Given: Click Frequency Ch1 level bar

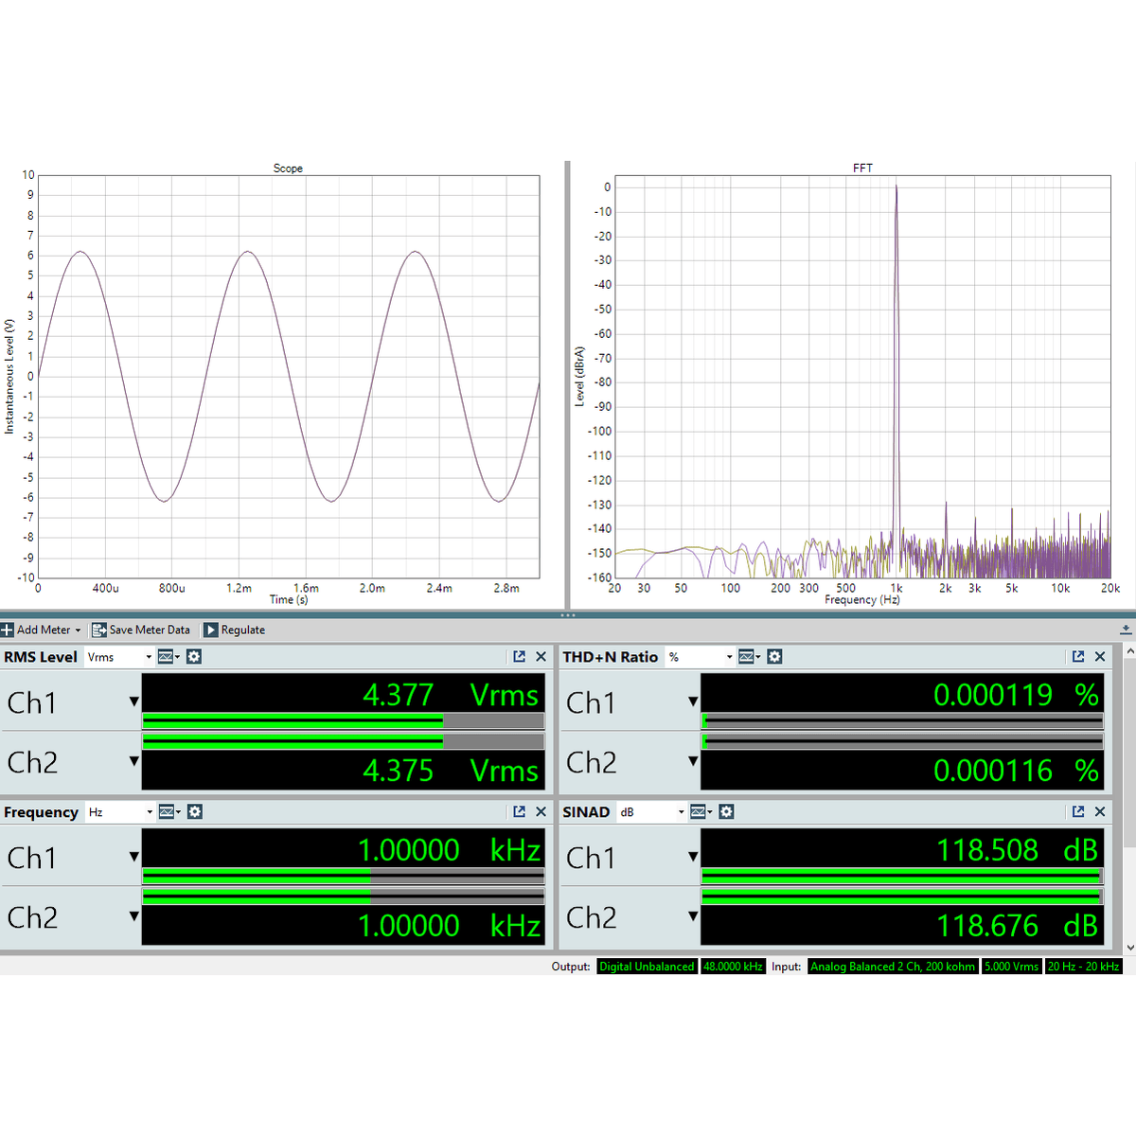Looking at the screenshot, I should [x=343, y=877].
